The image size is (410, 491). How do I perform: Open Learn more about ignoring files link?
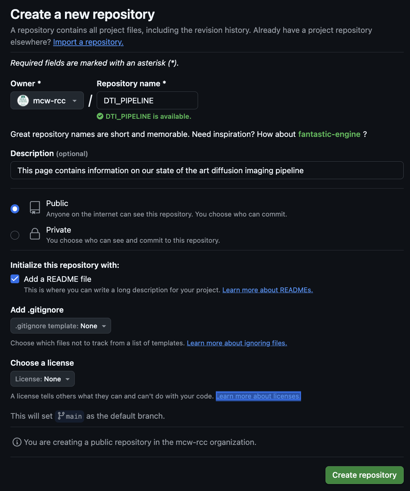[237, 343]
